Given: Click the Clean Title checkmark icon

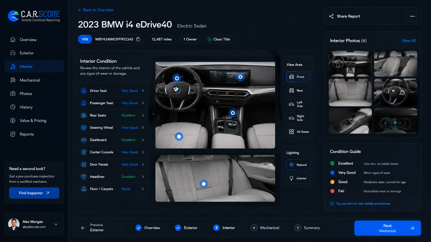Looking at the screenshot, I should 210,39.
